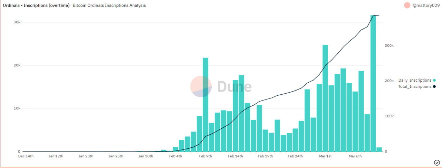Screen dimensions: 442x168
Task: Select the tallest bar reaching above 30k
Action: pyautogui.click(x=373, y=83)
